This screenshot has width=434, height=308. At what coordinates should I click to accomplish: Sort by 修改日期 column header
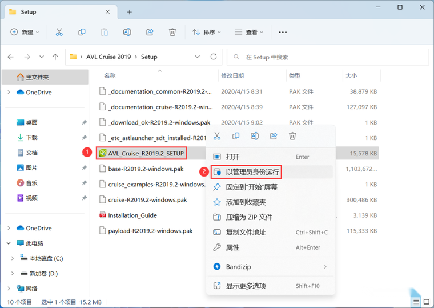232,75
